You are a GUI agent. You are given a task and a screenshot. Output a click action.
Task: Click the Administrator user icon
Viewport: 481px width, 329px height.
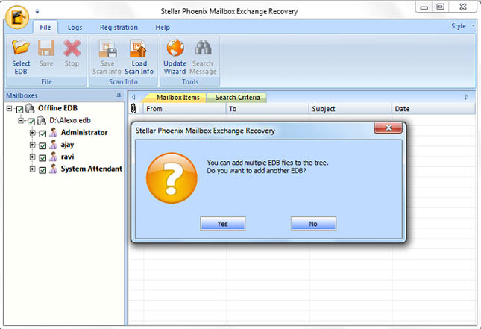coord(53,133)
